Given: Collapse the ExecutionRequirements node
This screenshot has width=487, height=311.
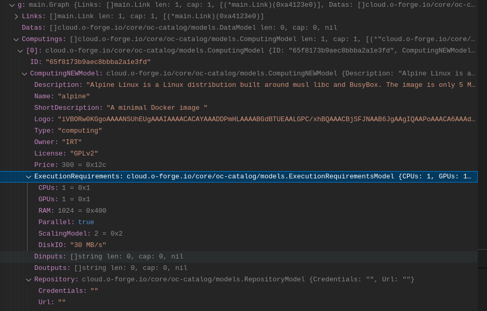Looking at the screenshot, I should coord(29,176).
